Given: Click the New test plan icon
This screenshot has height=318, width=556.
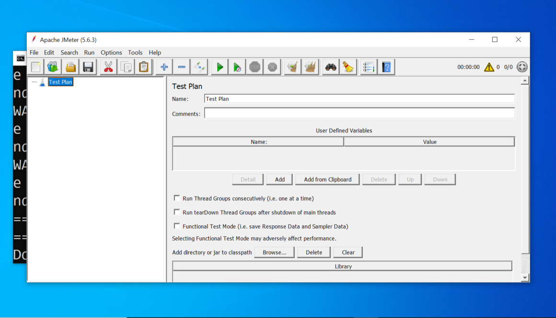Looking at the screenshot, I should click(36, 67).
